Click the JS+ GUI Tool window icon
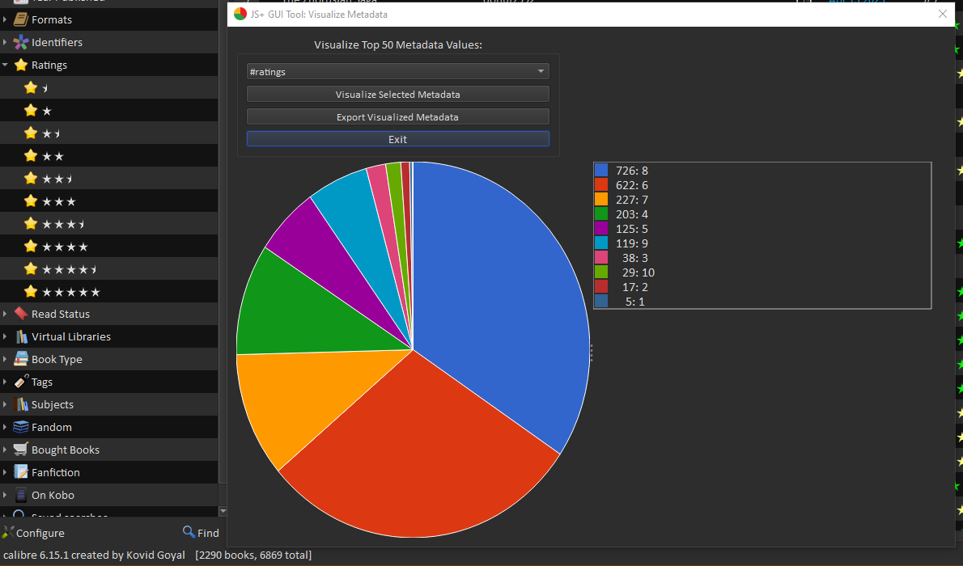This screenshot has height=566, width=963. pos(240,14)
